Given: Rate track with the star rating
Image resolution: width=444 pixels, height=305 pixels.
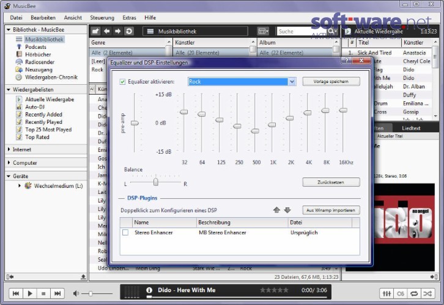Looking at the screenshot, I should [x=274, y=290].
